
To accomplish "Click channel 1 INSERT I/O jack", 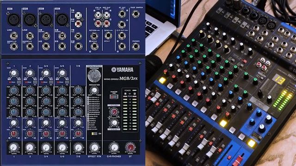I will pyautogui.click(x=14, y=47).
